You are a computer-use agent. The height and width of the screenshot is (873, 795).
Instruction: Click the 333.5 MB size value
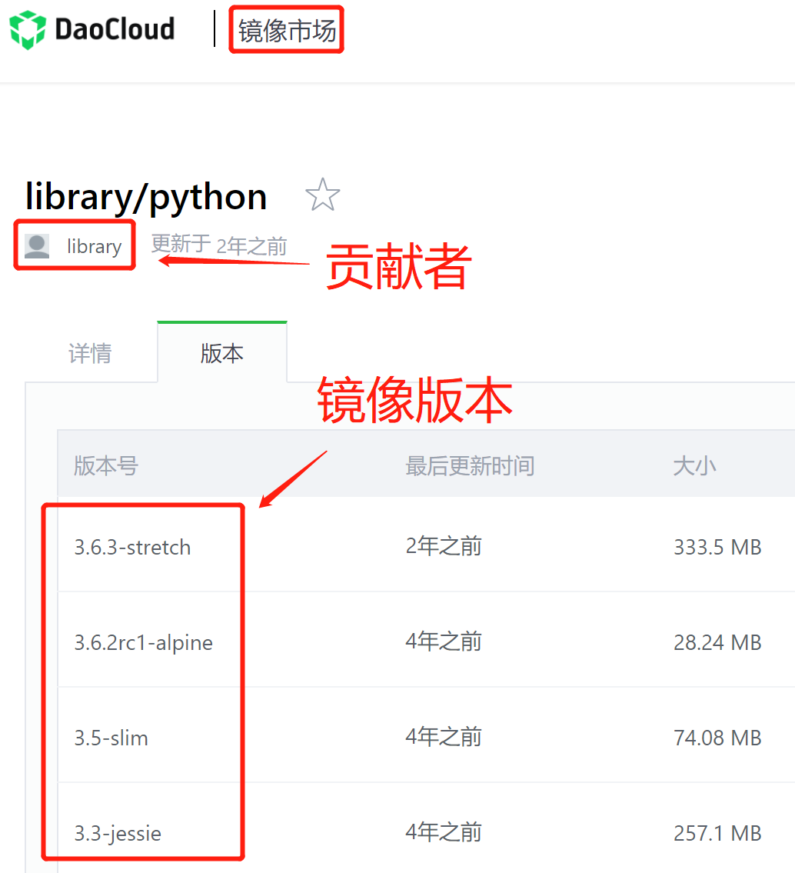[717, 547]
